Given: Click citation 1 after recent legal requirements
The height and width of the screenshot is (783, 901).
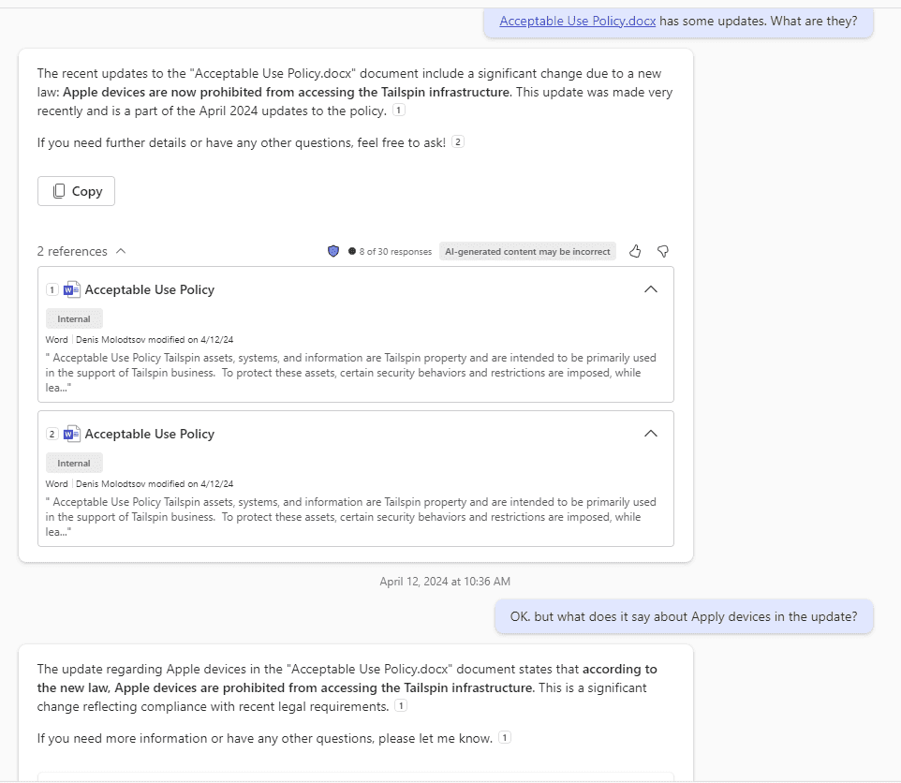Looking at the screenshot, I should click(x=401, y=705).
